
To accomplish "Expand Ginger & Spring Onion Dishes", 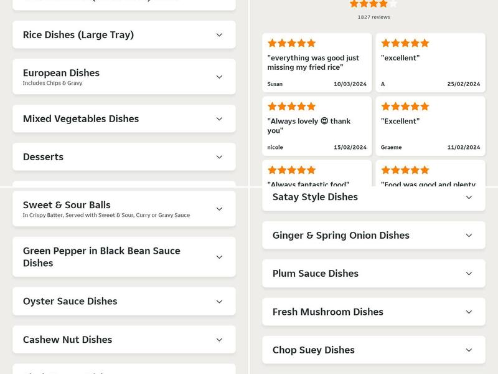I will click(x=374, y=235).
